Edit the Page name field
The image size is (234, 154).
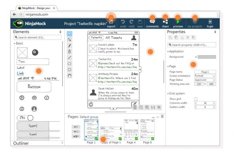[x=205, y=72]
